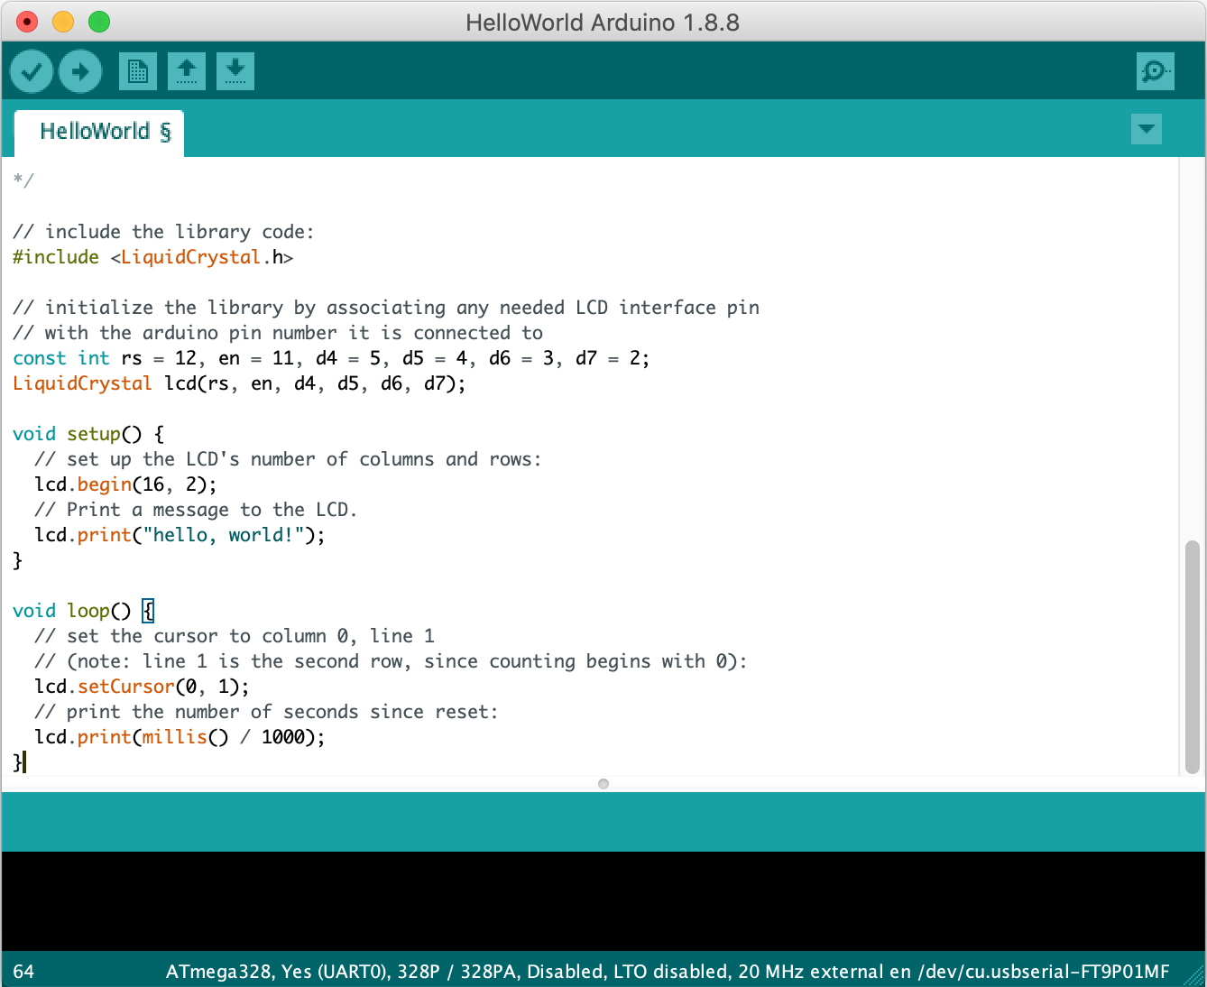
Task: Click the #include <LiquidCrystal.h> line
Action: tap(153, 257)
